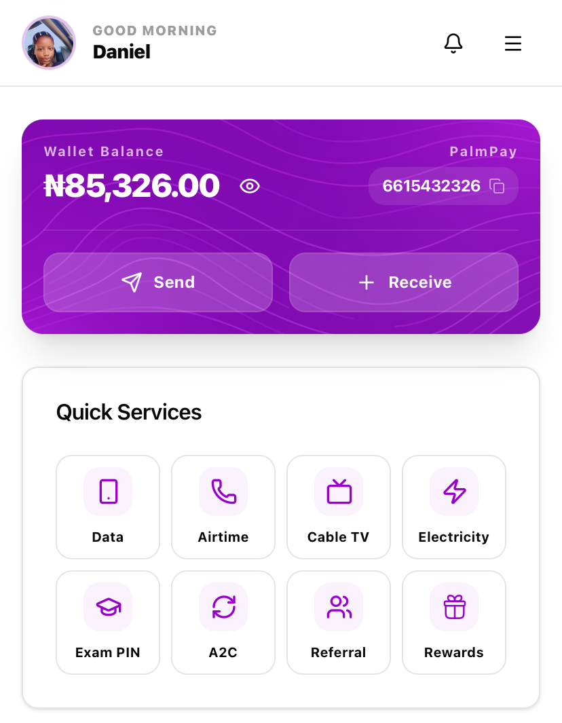Viewport: 562px width, 723px height.
Task: Select the Cable TV service
Action: pyautogui.click(x=339, y=506)
